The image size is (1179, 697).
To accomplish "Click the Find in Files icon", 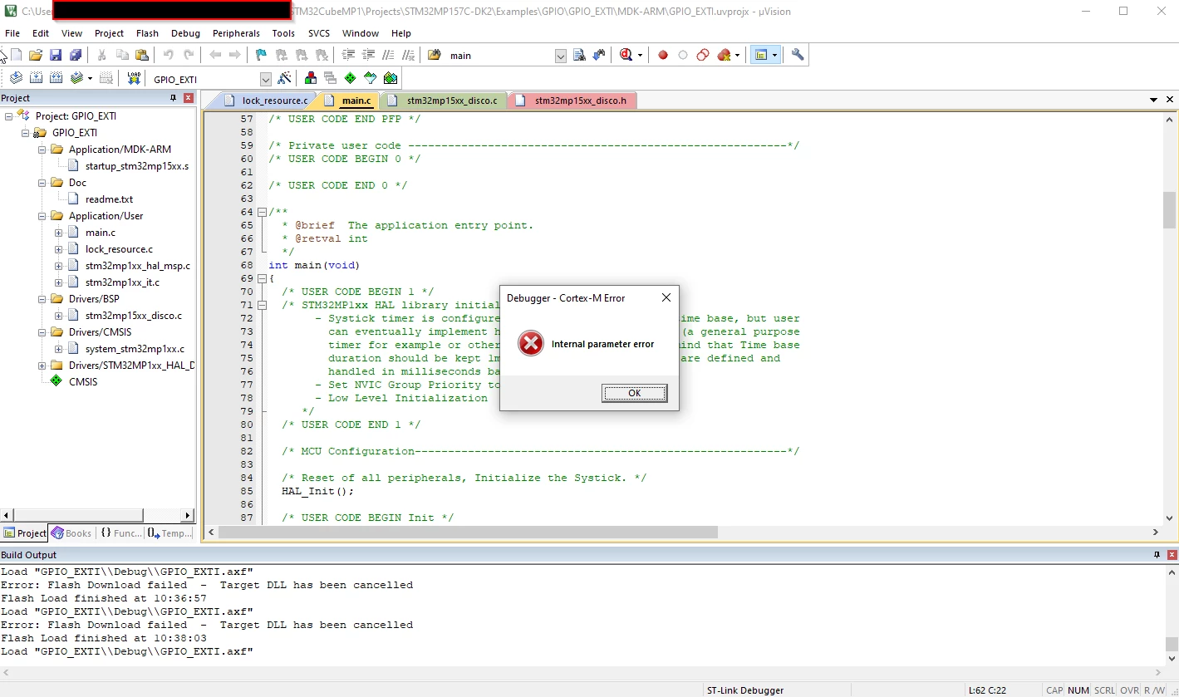I will click(x=435, y=55).
